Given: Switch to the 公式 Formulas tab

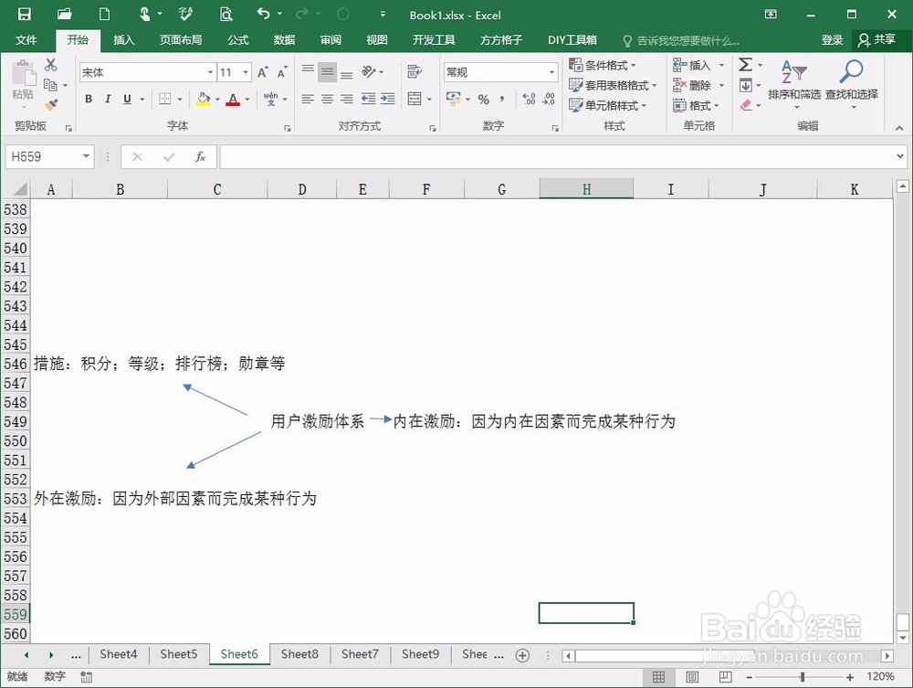Looking at the screenshot, I should point(237,39).
